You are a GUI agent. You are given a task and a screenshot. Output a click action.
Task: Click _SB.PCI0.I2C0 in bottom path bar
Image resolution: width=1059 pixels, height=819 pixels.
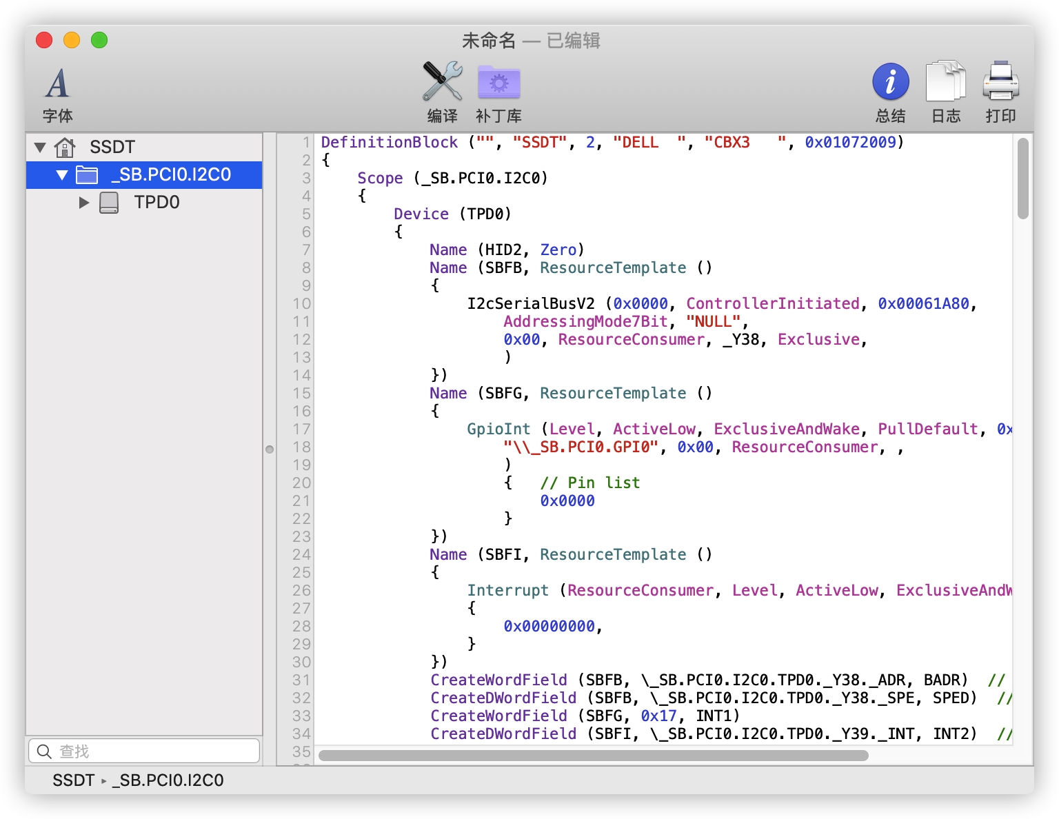pyautogui.click(x=168, y=780)
